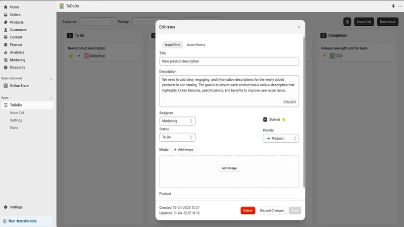Click the board settings gear button
The height and width of the screenshot is (227, 404).
[x=347, y=22]
